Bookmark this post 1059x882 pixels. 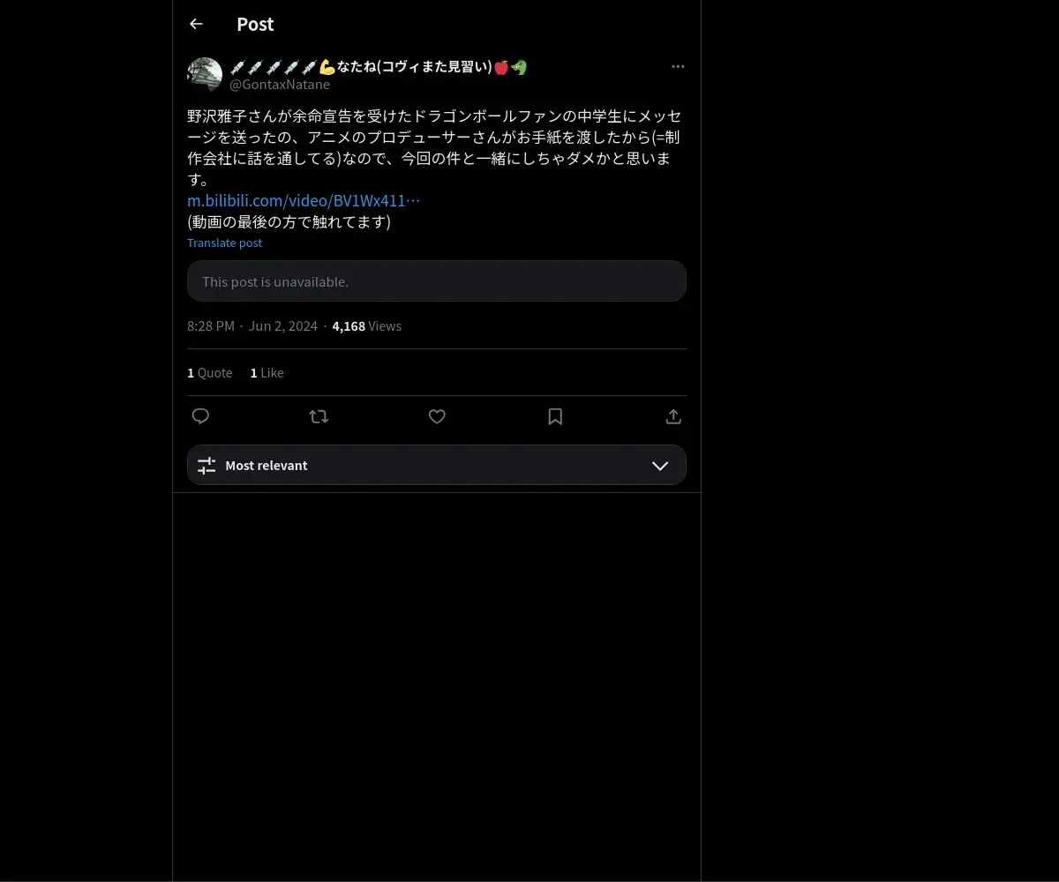pyautogui.click(x=555, y=416)
